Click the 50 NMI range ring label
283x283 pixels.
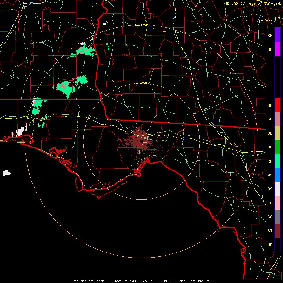tap(141, 83)
